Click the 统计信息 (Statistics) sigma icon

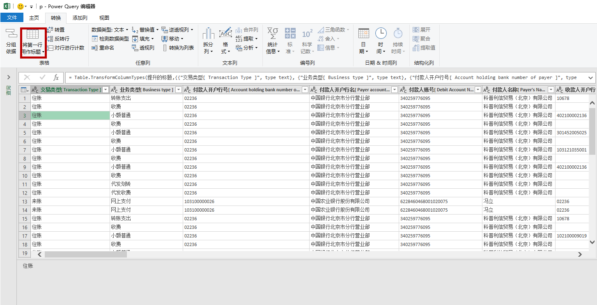[273, 34]
